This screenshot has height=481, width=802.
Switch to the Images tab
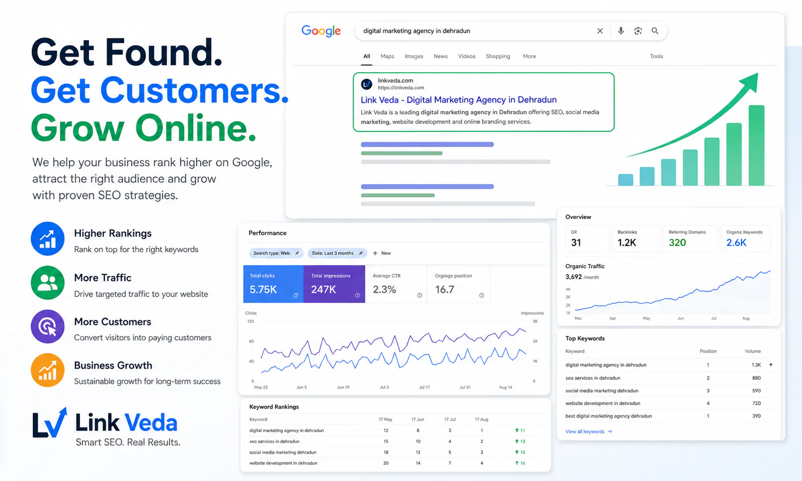[x=414, y=56]
